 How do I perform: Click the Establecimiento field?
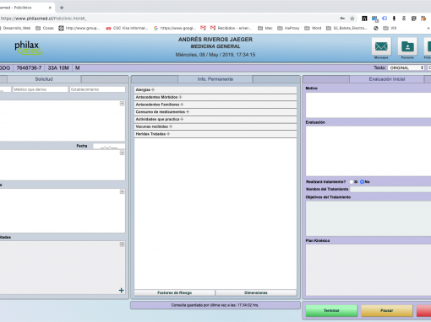[x=97, y=89]
